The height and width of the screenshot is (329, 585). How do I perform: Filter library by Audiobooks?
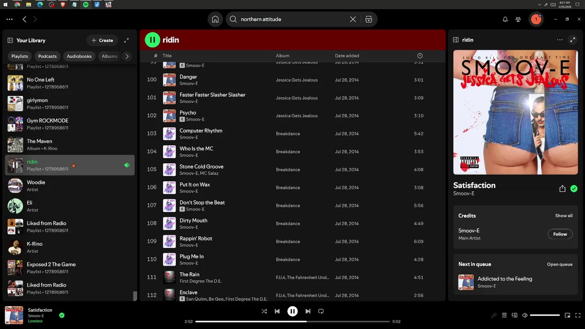click(x=80, y=56)
